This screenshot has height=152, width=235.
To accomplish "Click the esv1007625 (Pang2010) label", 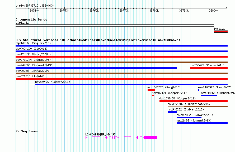I will [164, 87].
